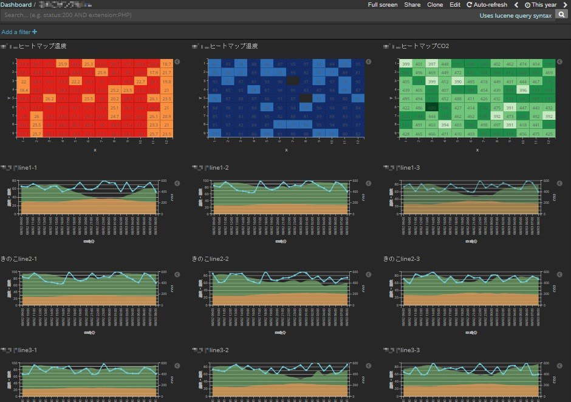This screenshot has width=571, height=402.
Task: Expand legend of line1-3 chart
Action: [x=559, y=183]
